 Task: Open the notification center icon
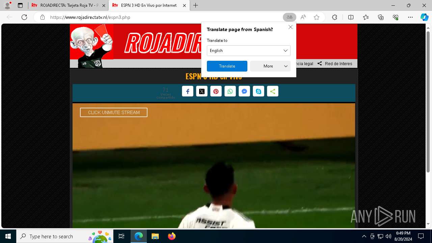(421, 236)
